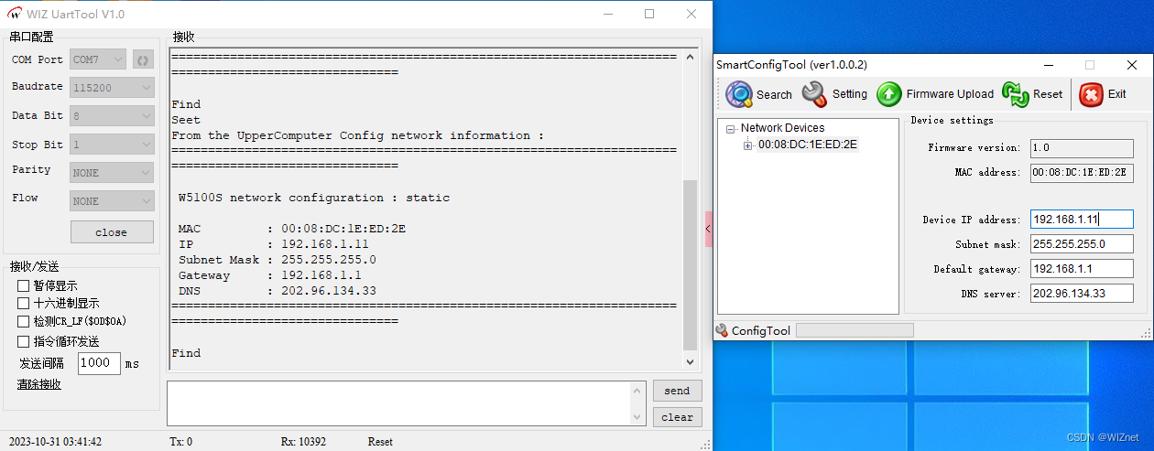Select device 00:08:DC:1E:ED:2E in tree
Screen dimensions: 1154x451
coord(808,145)
